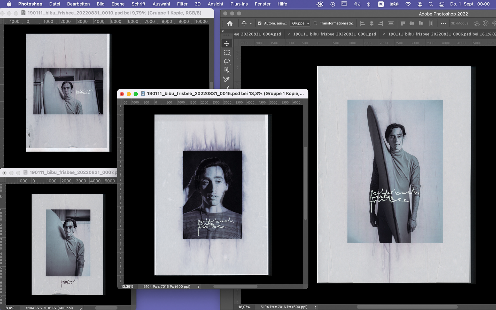Align top edges icon in options bar

403,24
